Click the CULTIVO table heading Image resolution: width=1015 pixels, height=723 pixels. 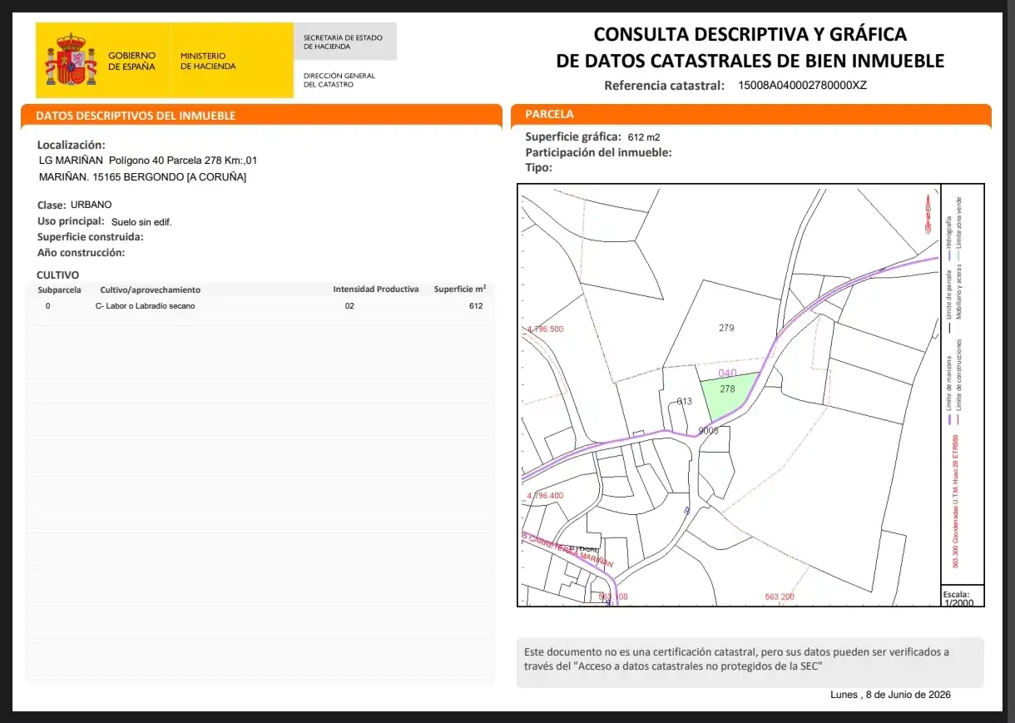click(58, 275)
